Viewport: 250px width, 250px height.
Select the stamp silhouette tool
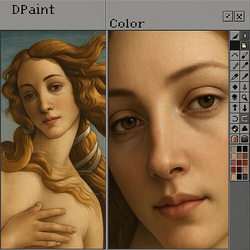(244, 128)
